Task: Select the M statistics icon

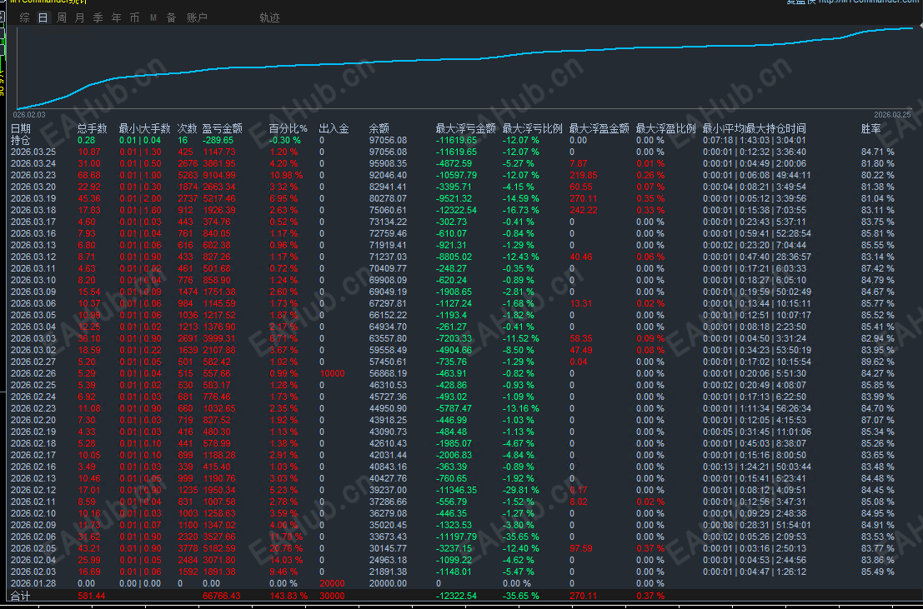Action: click(152, 17)
